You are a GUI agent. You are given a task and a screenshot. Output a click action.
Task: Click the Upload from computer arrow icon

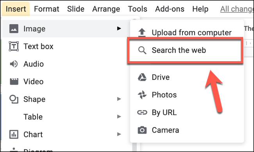pyautogui.click(x=142, y=32)
